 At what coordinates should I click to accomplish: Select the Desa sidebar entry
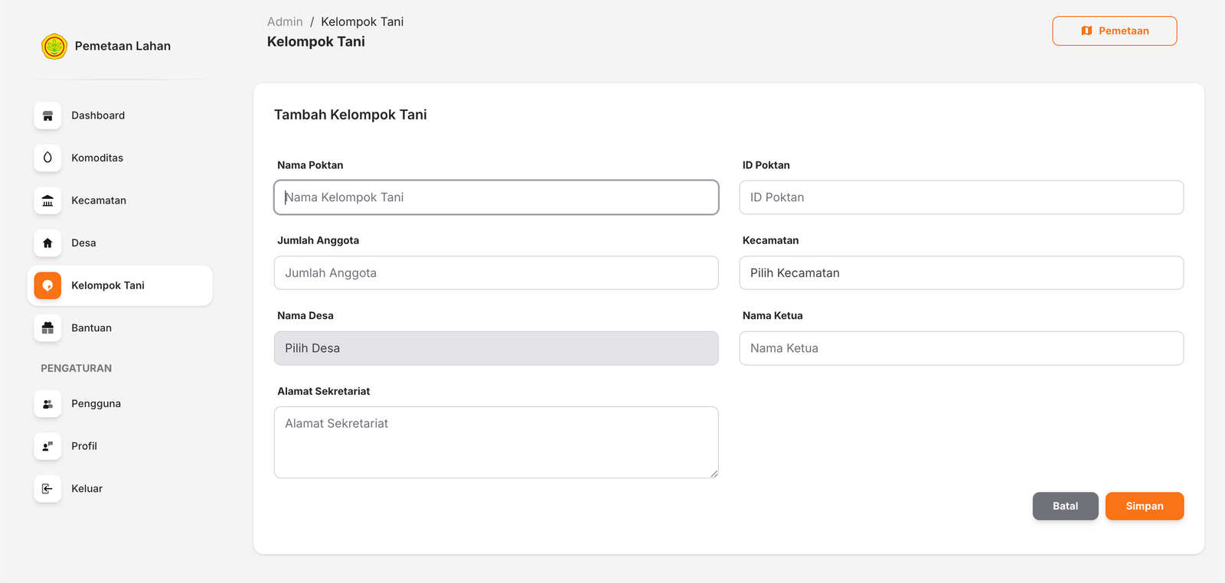120,243
